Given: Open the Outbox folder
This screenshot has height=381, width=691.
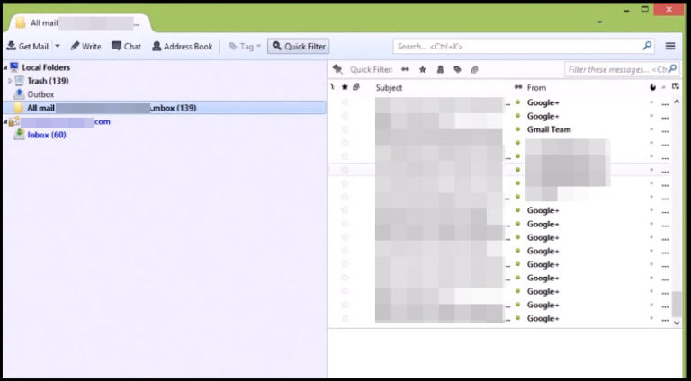Looking at the screenshot, I should coord(40,94).
